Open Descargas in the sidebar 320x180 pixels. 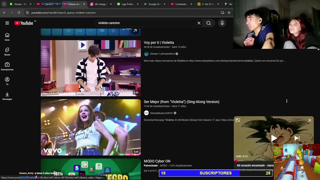click(x=7, y=96)
